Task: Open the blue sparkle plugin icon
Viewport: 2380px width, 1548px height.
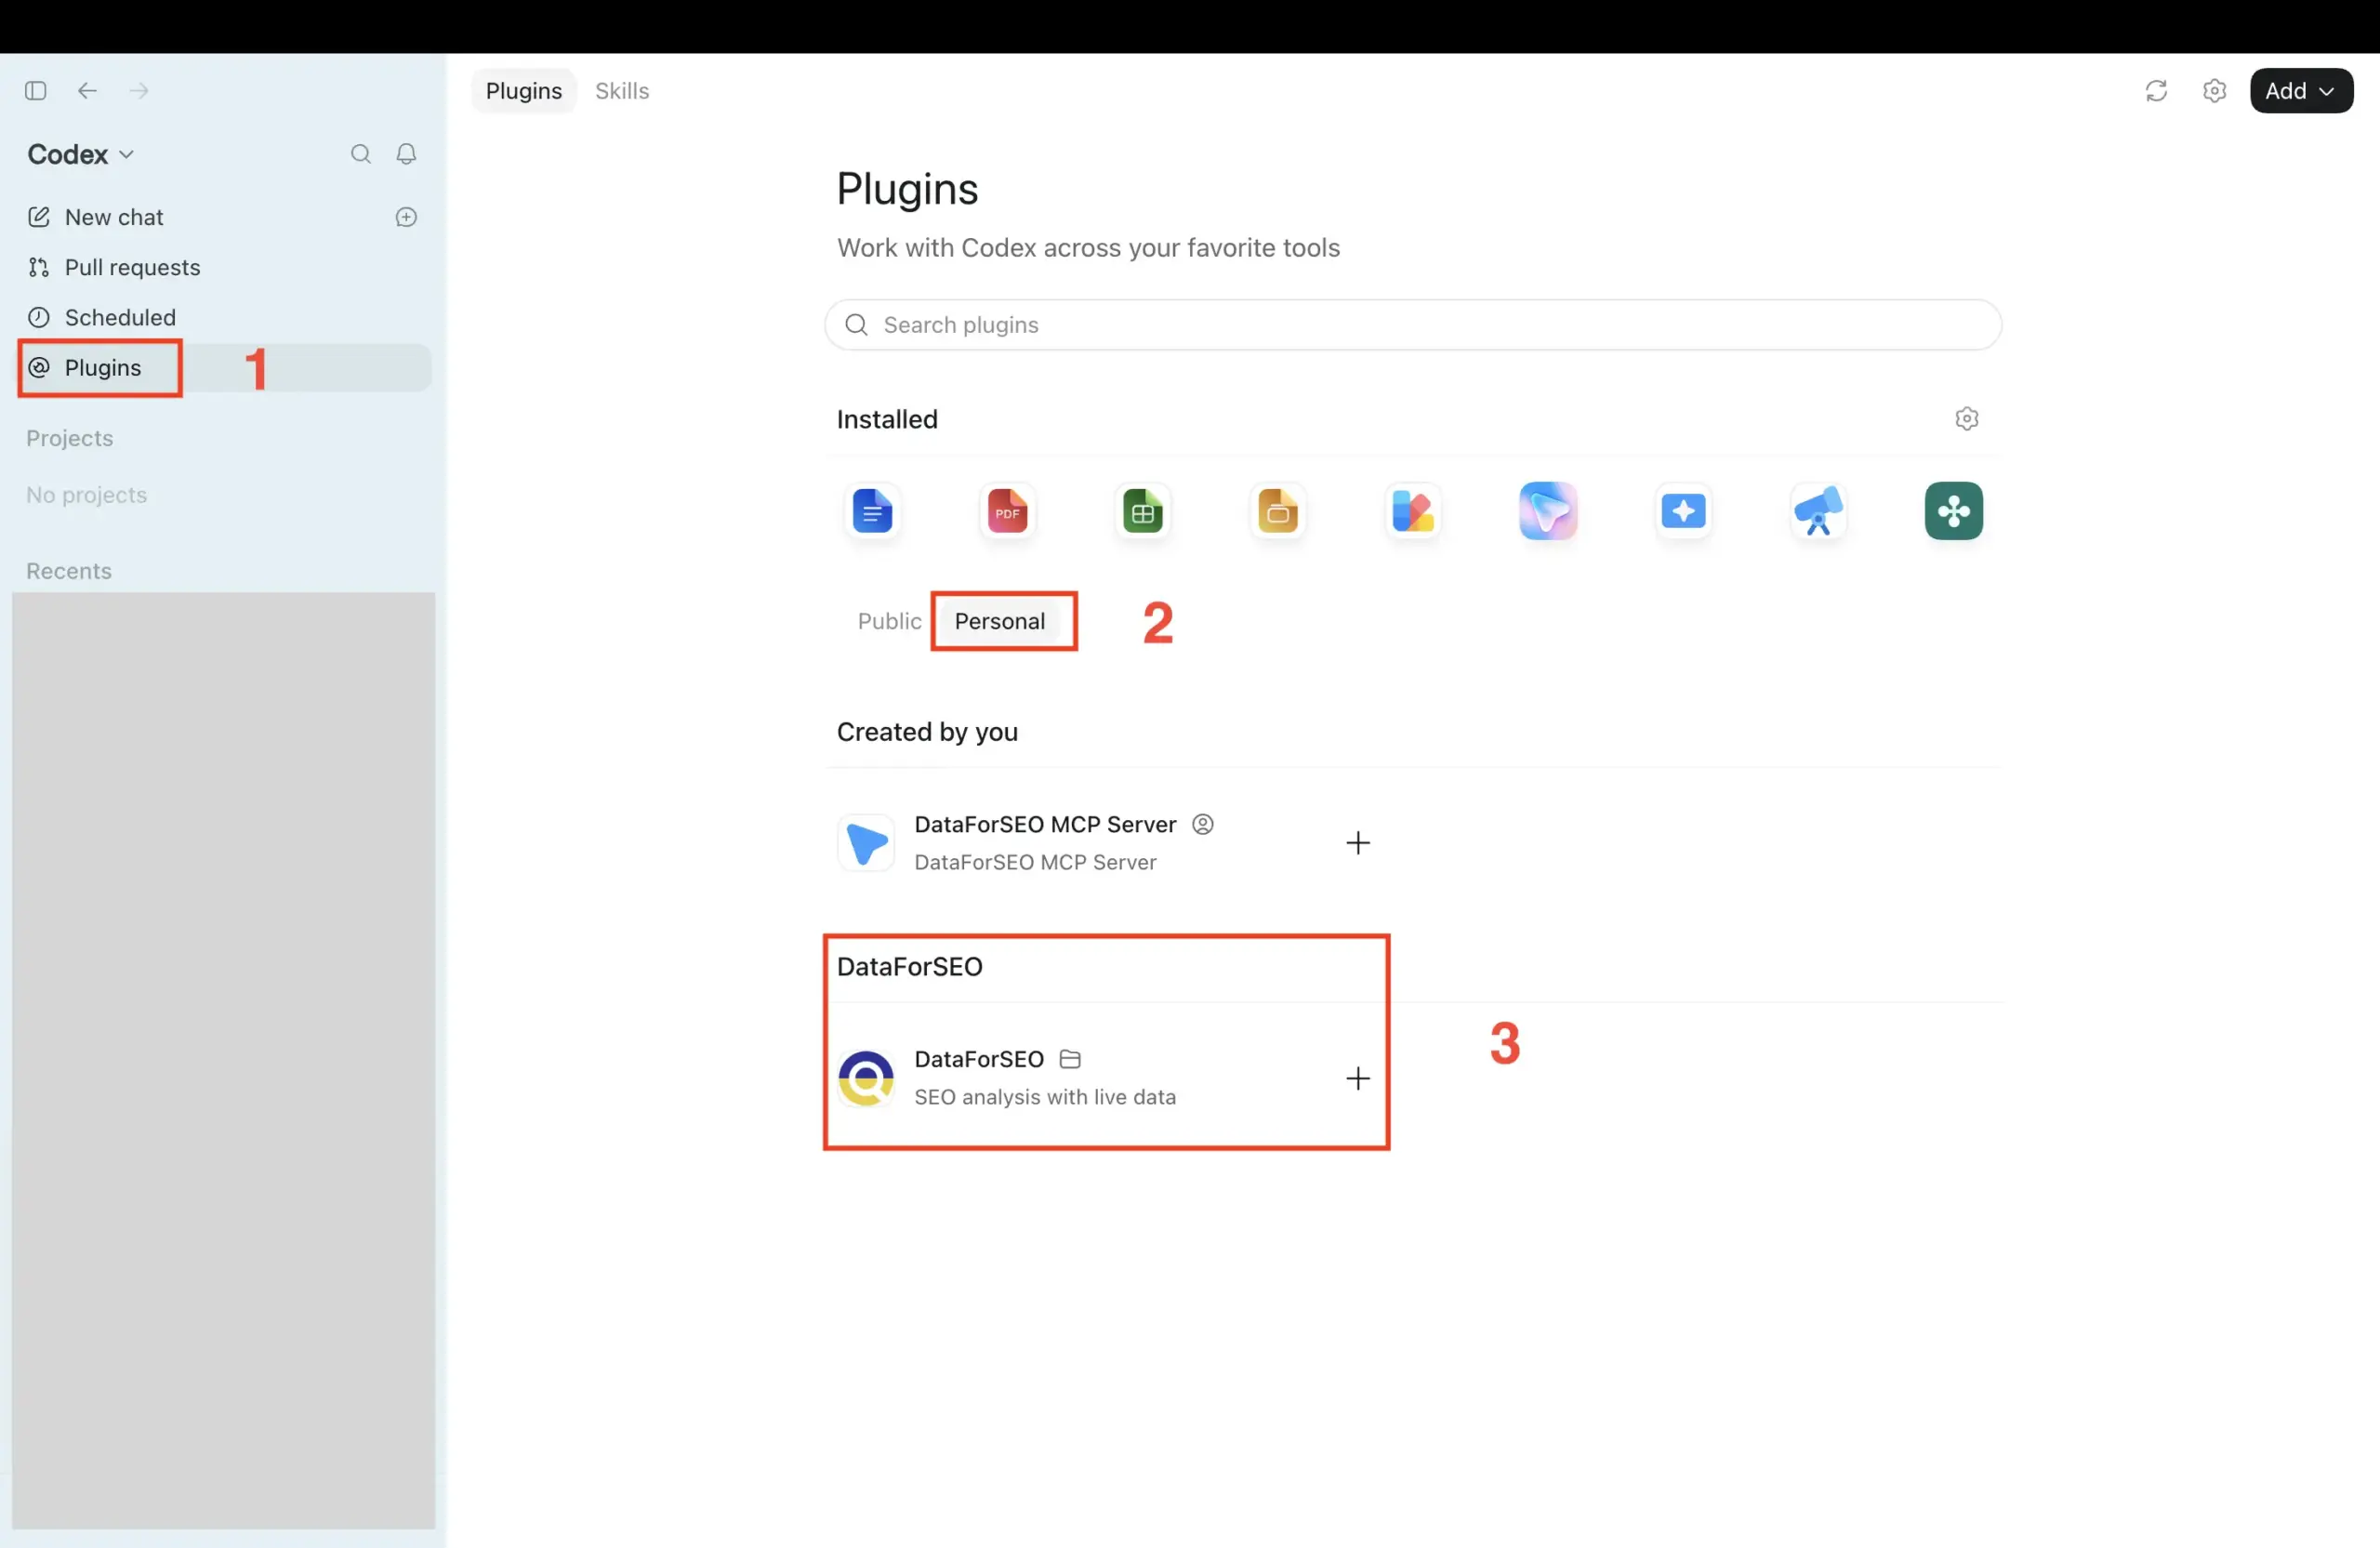Action: coord(1683,511)
